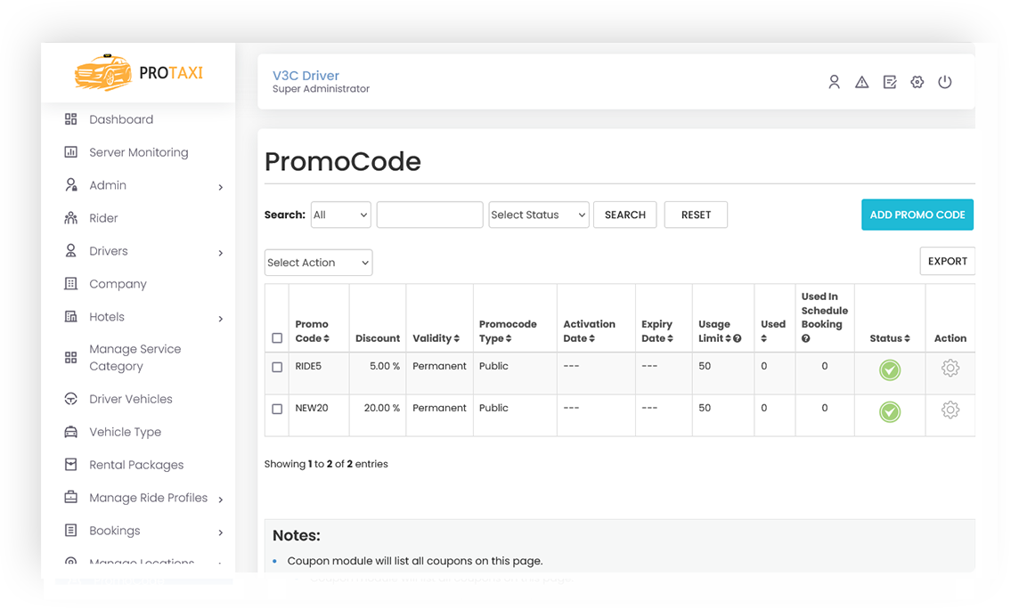Check the RIDE5 row checkbox
Screen dimensions: 1011x609
point(277,368)
